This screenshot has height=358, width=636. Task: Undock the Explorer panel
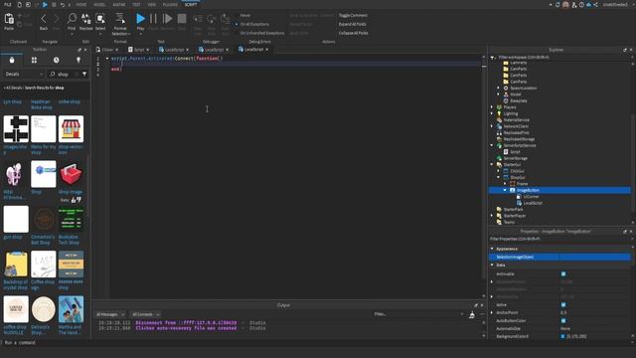click(x=625, y=50)
